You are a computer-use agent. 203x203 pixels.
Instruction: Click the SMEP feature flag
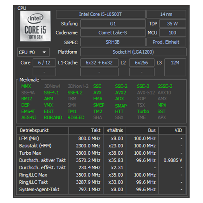click(x=99, y=105)
